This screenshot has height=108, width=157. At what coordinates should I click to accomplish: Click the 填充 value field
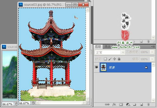[145, 59]
